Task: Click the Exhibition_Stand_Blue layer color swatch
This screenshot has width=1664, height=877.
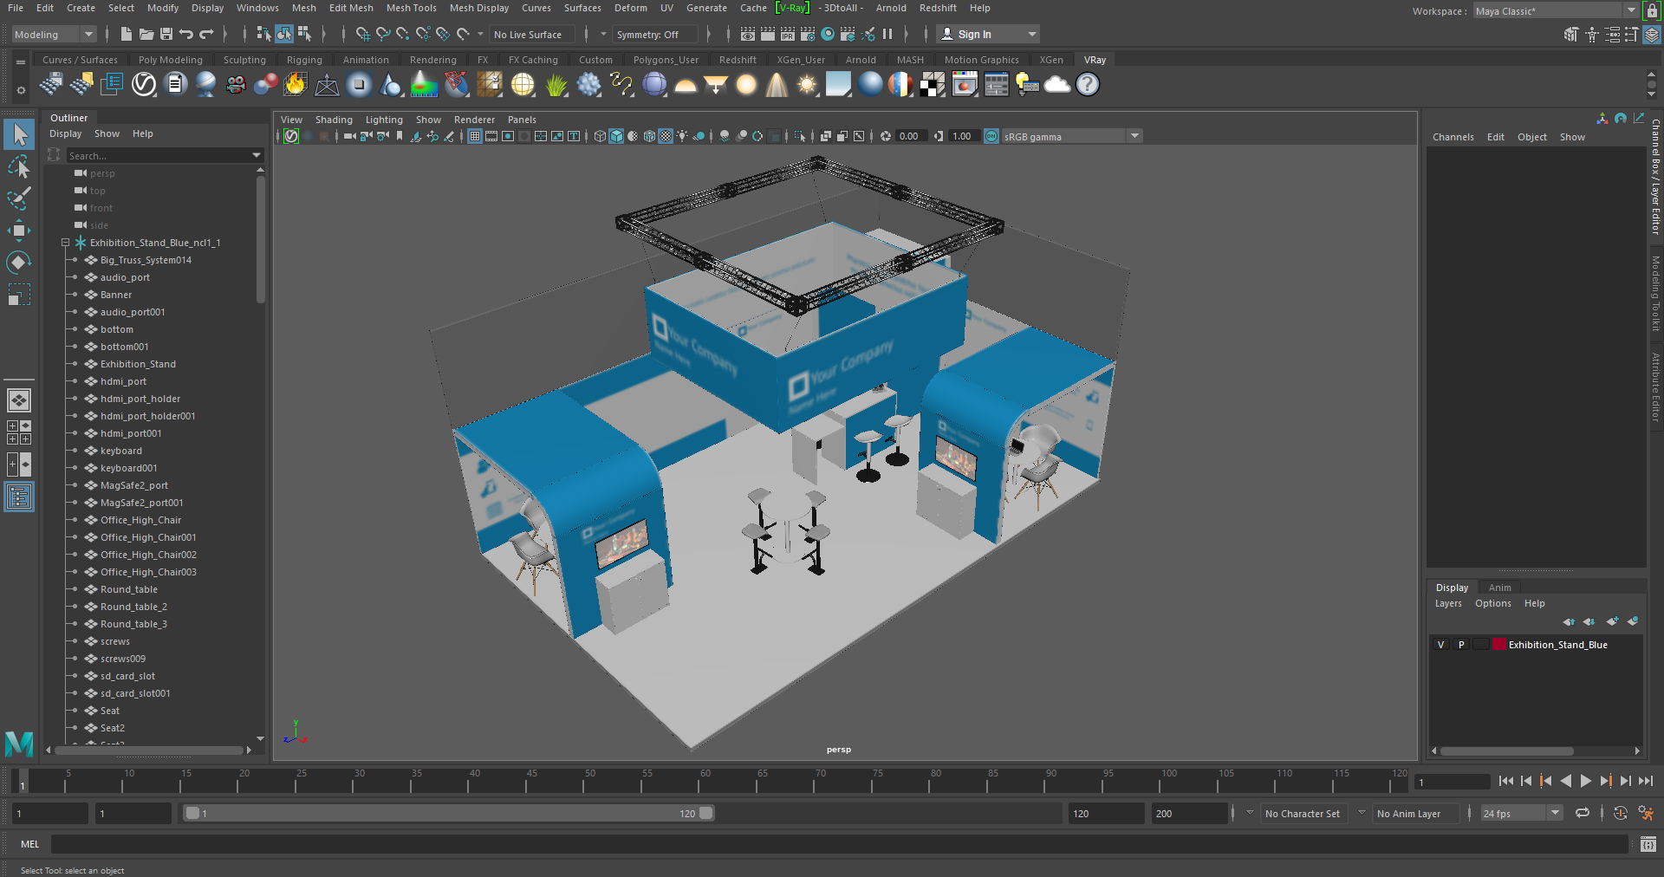Action: tap(1498, 645)
